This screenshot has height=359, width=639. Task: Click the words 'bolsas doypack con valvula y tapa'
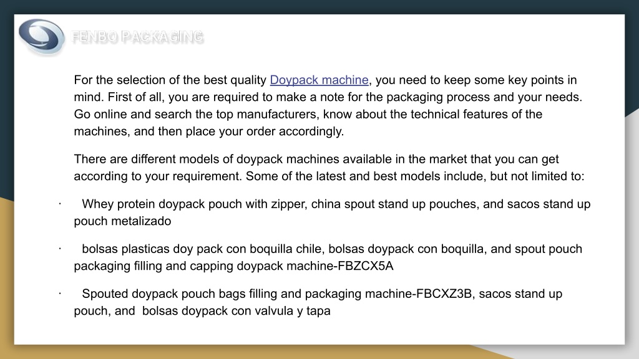(237, 310)
